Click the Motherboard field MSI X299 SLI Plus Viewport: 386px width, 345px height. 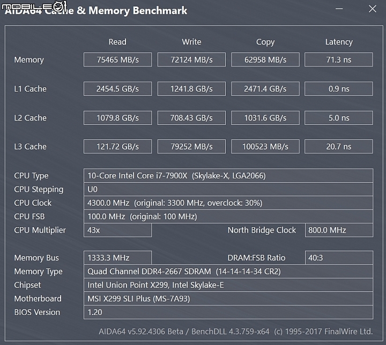click(x=228, y=299)
